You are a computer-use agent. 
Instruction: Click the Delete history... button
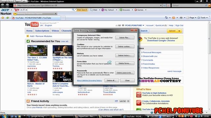click(x=125, y=55)
